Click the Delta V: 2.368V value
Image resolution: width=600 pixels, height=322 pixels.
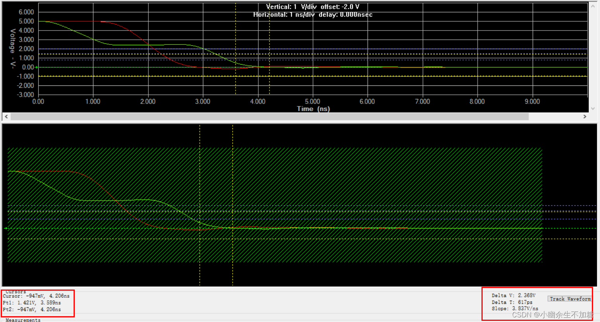click(x=514, y=295)
